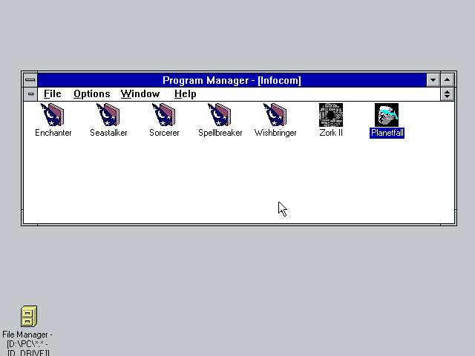Maximize the Program Manager window

click(447, 80)
